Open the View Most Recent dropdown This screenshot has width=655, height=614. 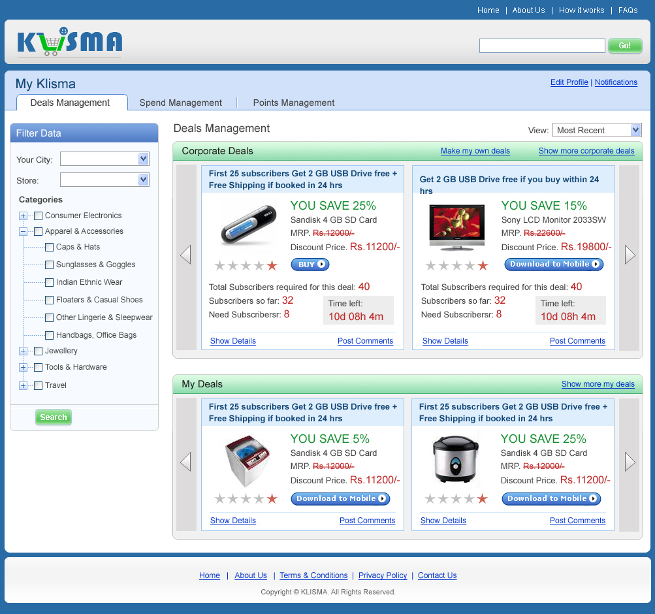tap(597, 131)
